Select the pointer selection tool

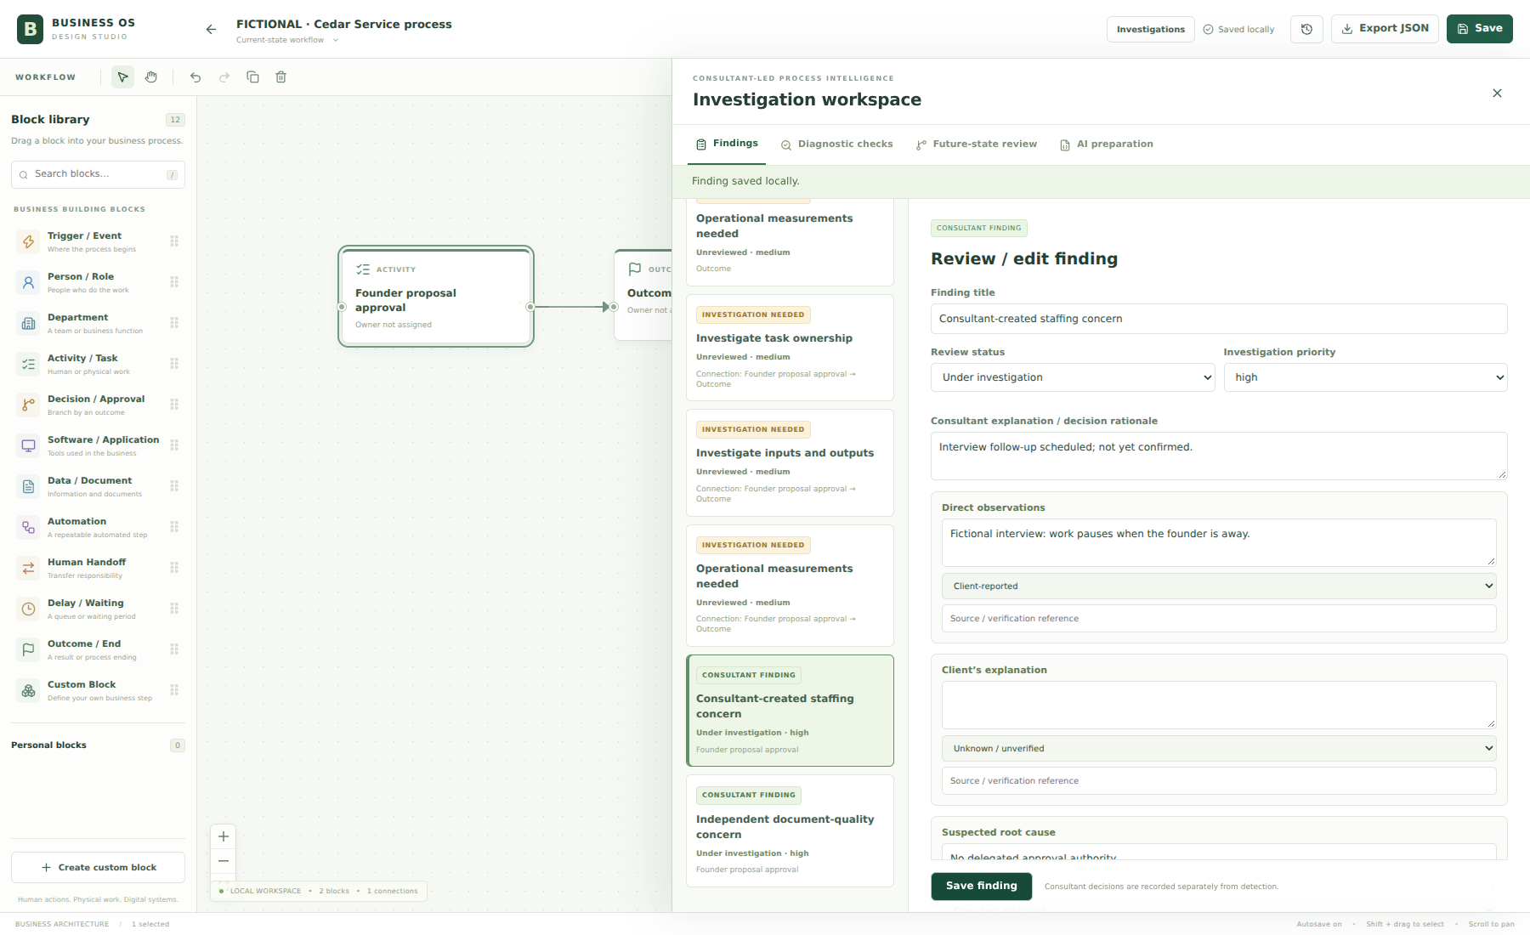[x=122, y=77]
